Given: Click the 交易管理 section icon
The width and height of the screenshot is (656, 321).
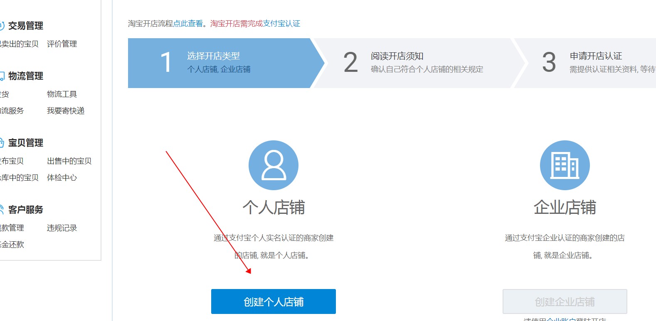Looking at the screenshot, I should pyautogui.click(x=2, y=26).
